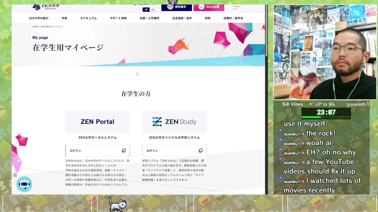Dismiss the chatbot with its close icon
The height and width of the screenshot is (212, 378).
pos(15,175)
